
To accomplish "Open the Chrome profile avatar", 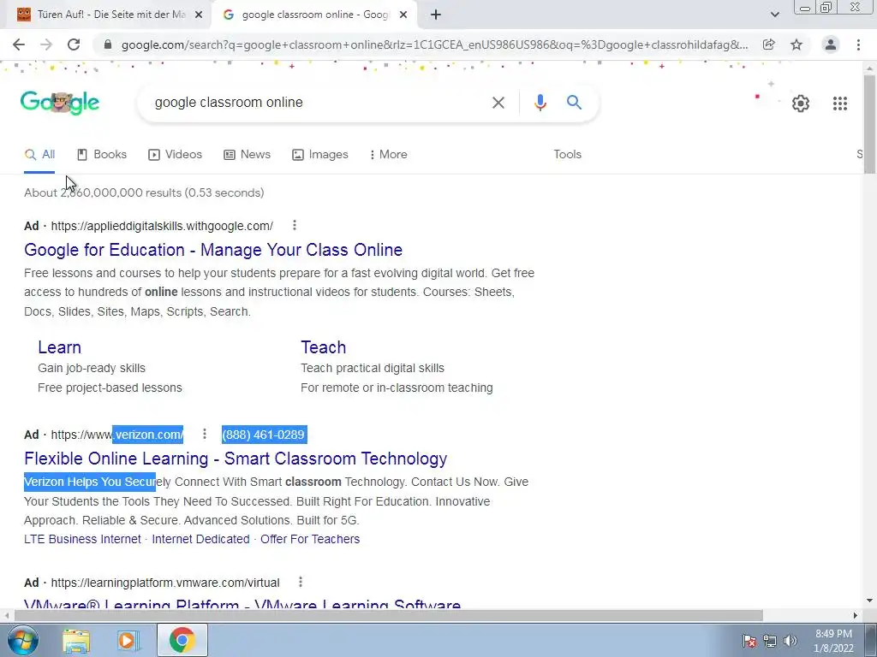I will (x=831, y=44).
